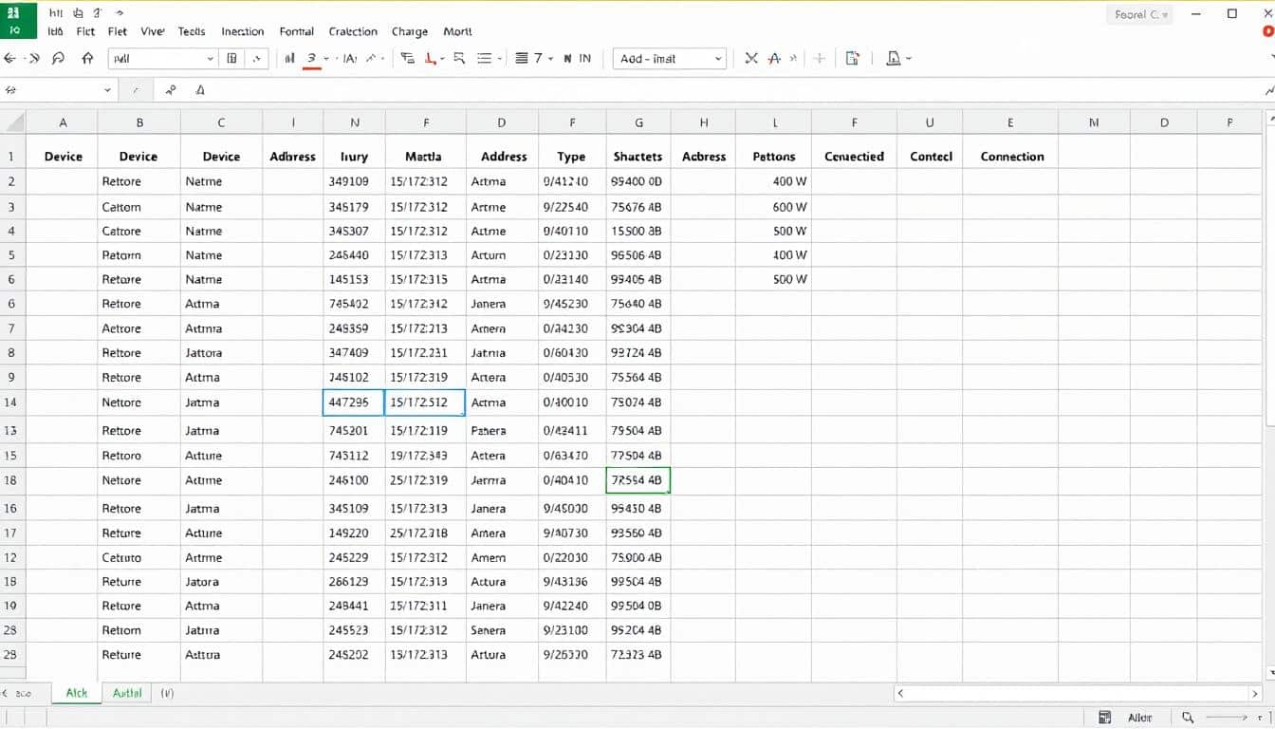Click the |A| text size icon
This screenshot has height=729, width=1275.
pyautogui.click(x=349, y=58)
